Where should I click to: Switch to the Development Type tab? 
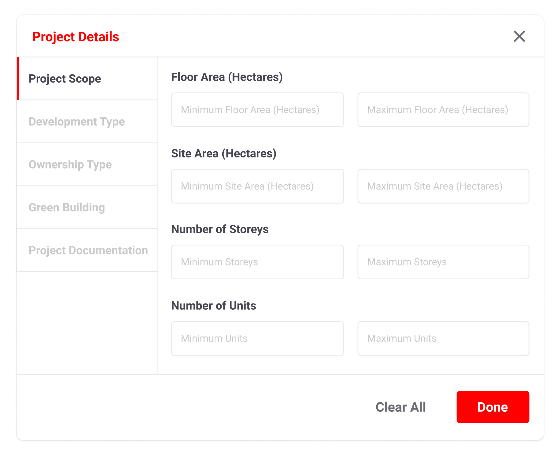pyautogui.click(x=77, y=122)
